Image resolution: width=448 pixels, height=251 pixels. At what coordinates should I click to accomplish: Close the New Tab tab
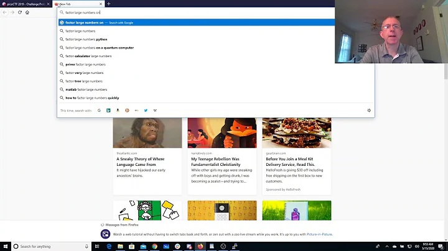101,4
